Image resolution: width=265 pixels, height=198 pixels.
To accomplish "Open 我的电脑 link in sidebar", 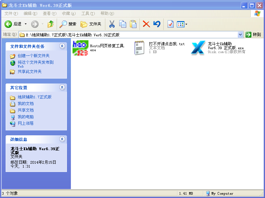I will [26, 117].
